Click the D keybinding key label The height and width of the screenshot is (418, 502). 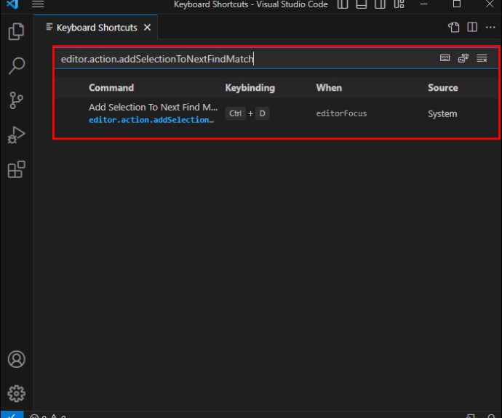click(x=262, y=113)
